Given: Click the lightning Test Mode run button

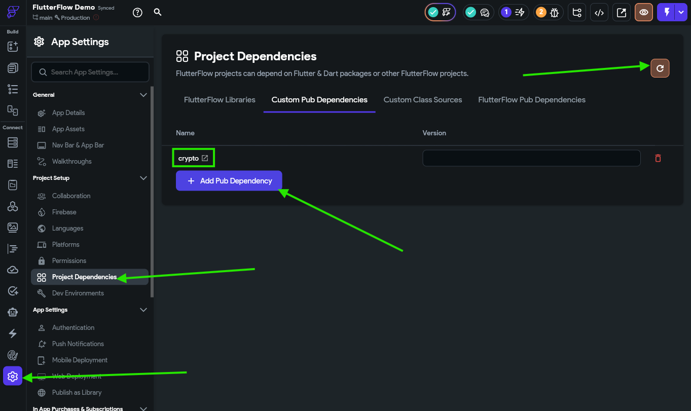Looking at the screenshot, I should (667, 13).
